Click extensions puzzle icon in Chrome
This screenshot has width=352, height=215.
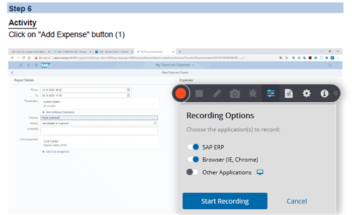point(327,58)
